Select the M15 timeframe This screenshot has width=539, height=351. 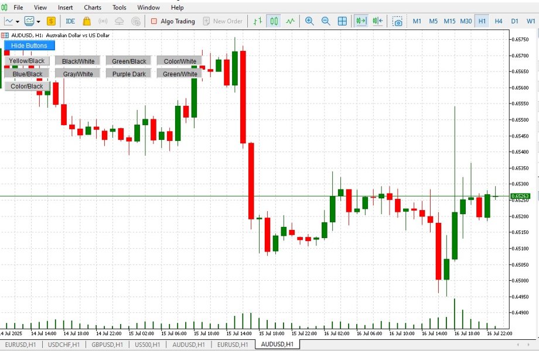449,21
